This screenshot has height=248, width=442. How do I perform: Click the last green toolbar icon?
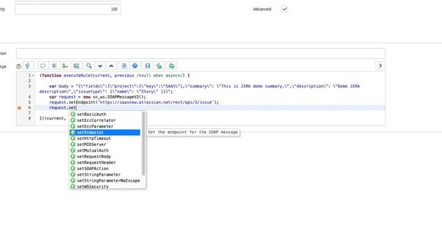[x=172, y=66]
